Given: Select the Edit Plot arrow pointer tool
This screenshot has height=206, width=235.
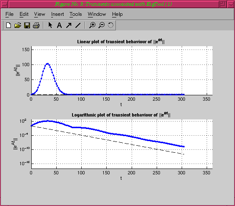Looking at the screenshot, I should click(50, 25).
